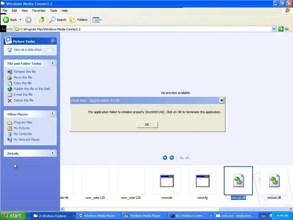The height and width of the screenshot is (220, 293).
Task: Expand hidden system tray icons
Action: (x=272, y=216)
